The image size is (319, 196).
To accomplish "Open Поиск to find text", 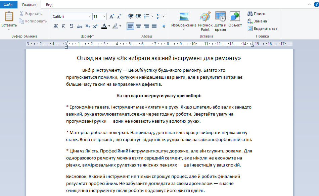I will pyautogui.click(x=256, y=14).
